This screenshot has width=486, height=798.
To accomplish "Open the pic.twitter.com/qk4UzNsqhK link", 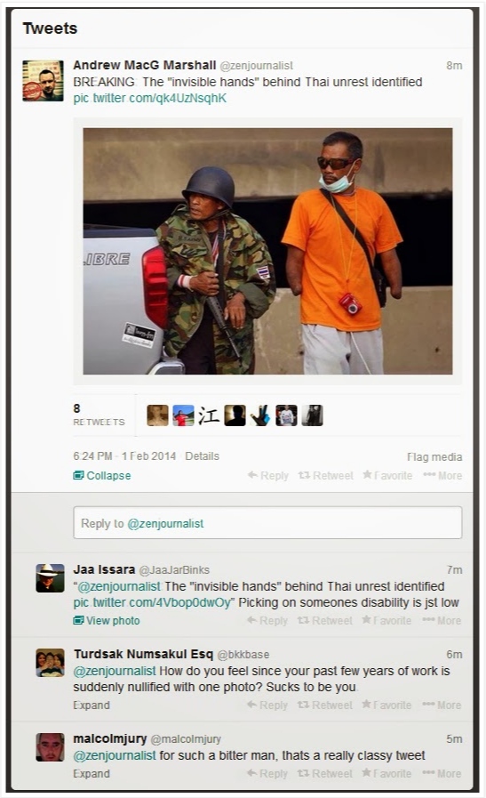I will click(x=149, y=98).
